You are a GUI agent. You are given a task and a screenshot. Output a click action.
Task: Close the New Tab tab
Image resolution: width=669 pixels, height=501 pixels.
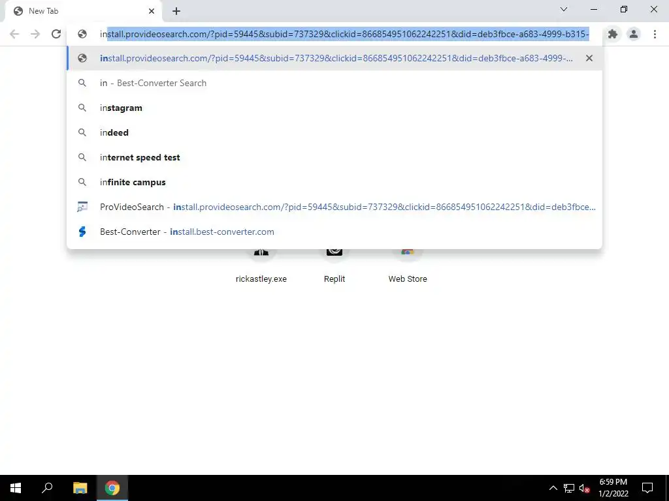(x=152, y=11)
